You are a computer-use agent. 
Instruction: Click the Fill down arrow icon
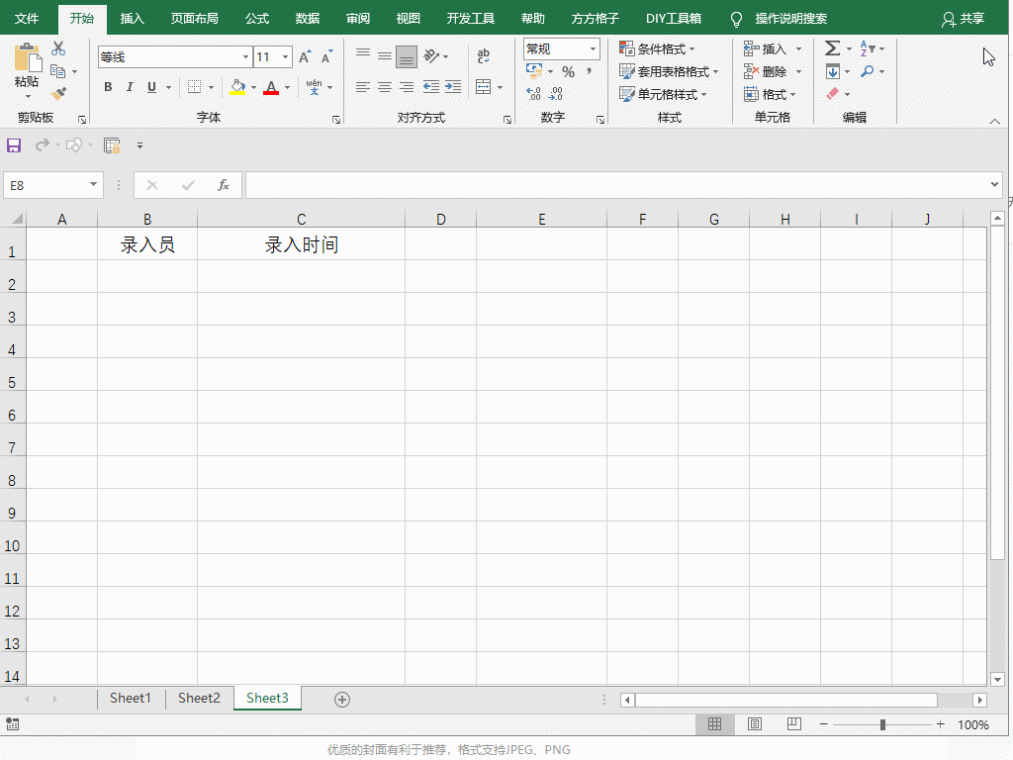coord(833,71)
